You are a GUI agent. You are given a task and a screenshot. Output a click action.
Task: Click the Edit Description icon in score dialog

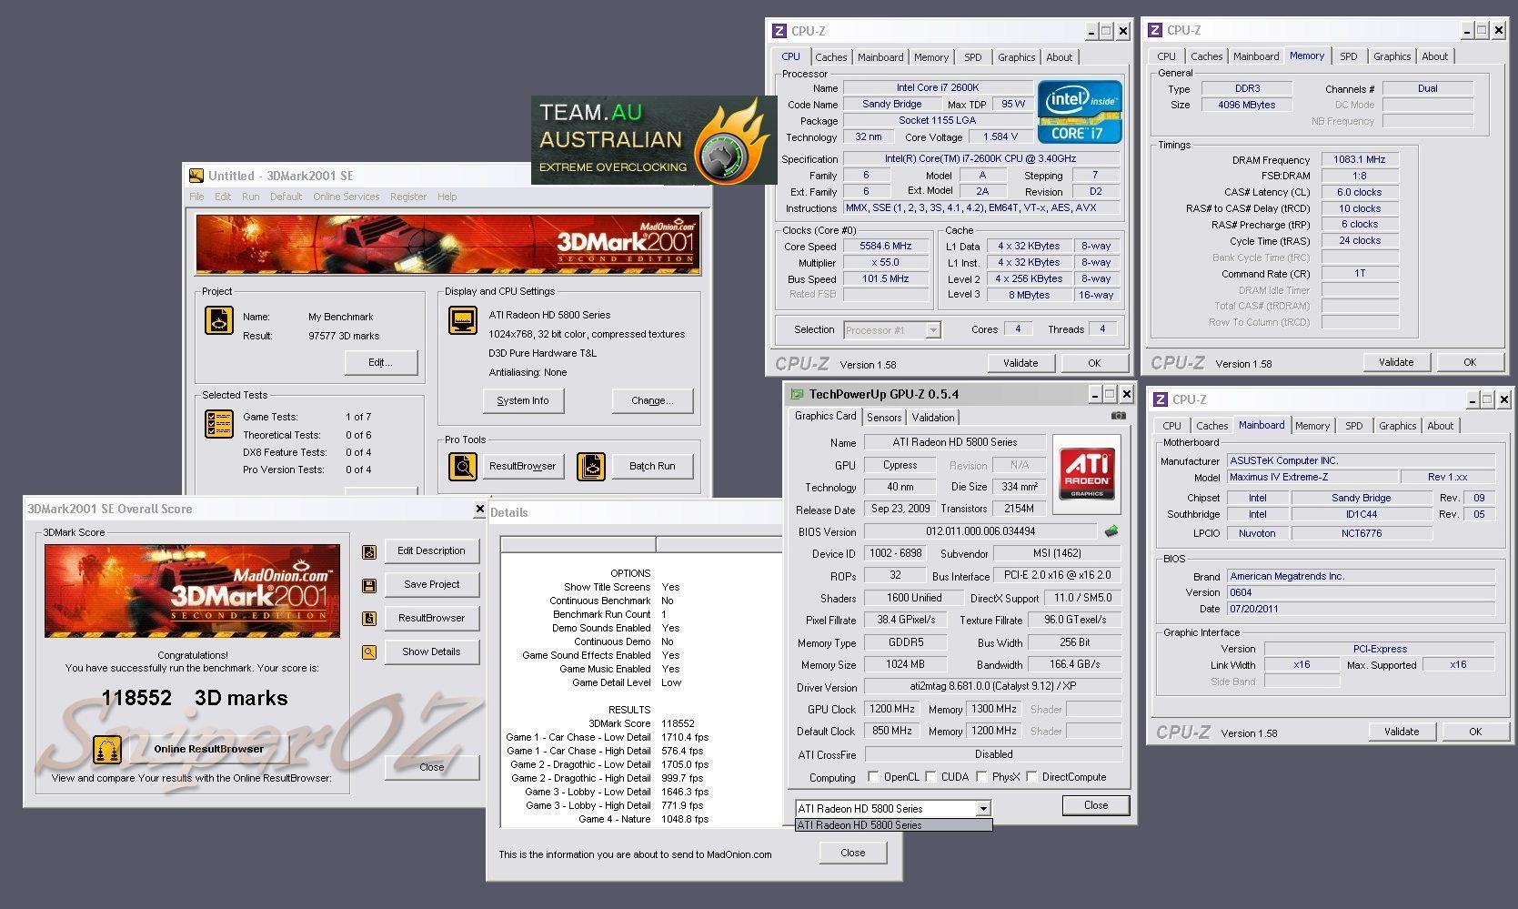pyautogui.click(x=368, y=551)
